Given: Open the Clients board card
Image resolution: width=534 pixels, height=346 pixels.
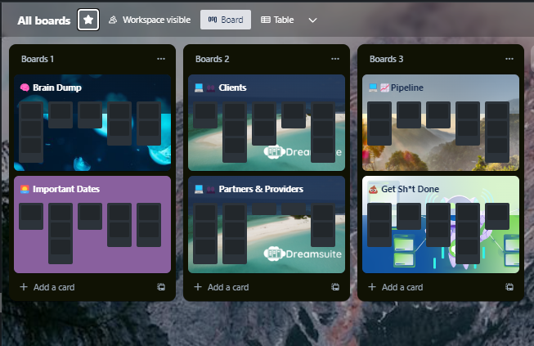Looking at the screenshot, I should point(267,123).
